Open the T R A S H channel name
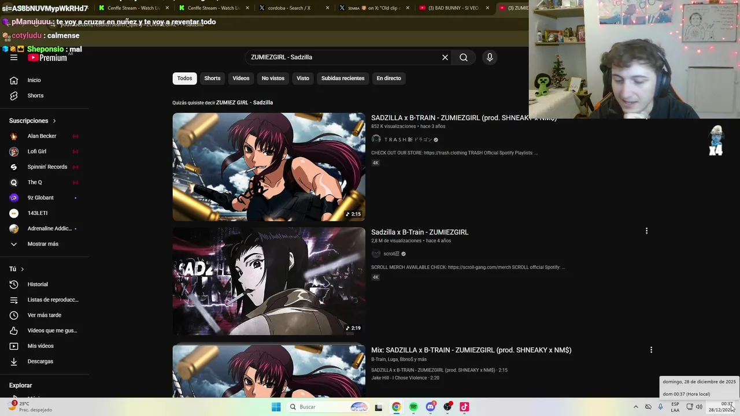This screenshot has height=416, width=740. click(408, 139)
